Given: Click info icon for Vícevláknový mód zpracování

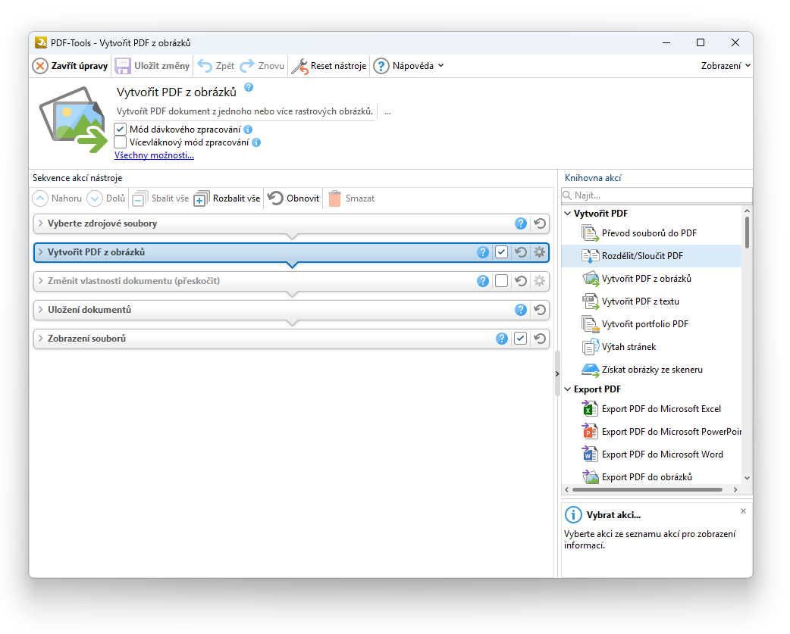Looking at the screenshot, I should (x=256, y=143).
